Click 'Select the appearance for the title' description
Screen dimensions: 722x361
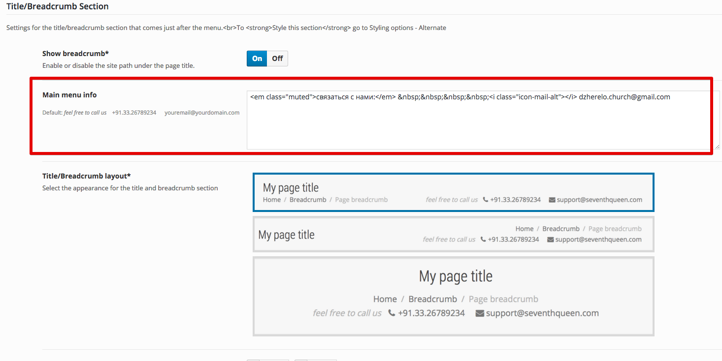pos(130,188)
